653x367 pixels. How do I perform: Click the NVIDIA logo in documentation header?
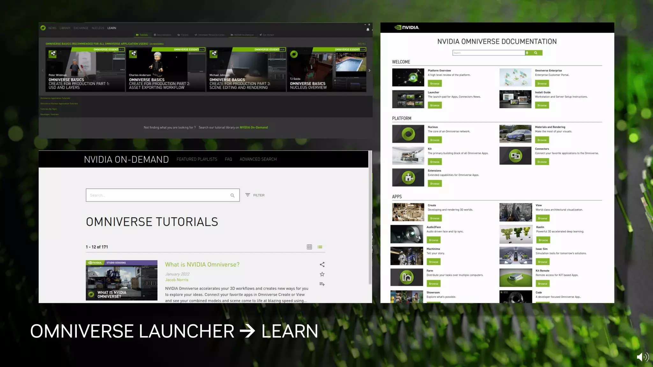pyautogui.click(x=407, y=27)
